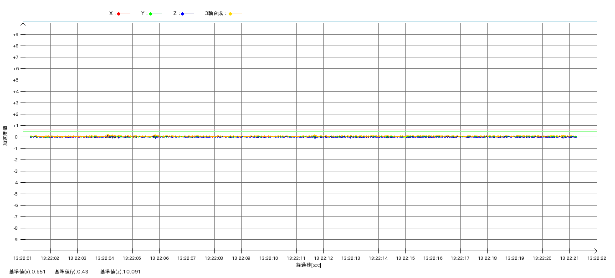
Task: Click the -9 value on the Y axis
Action: (15, 240)
